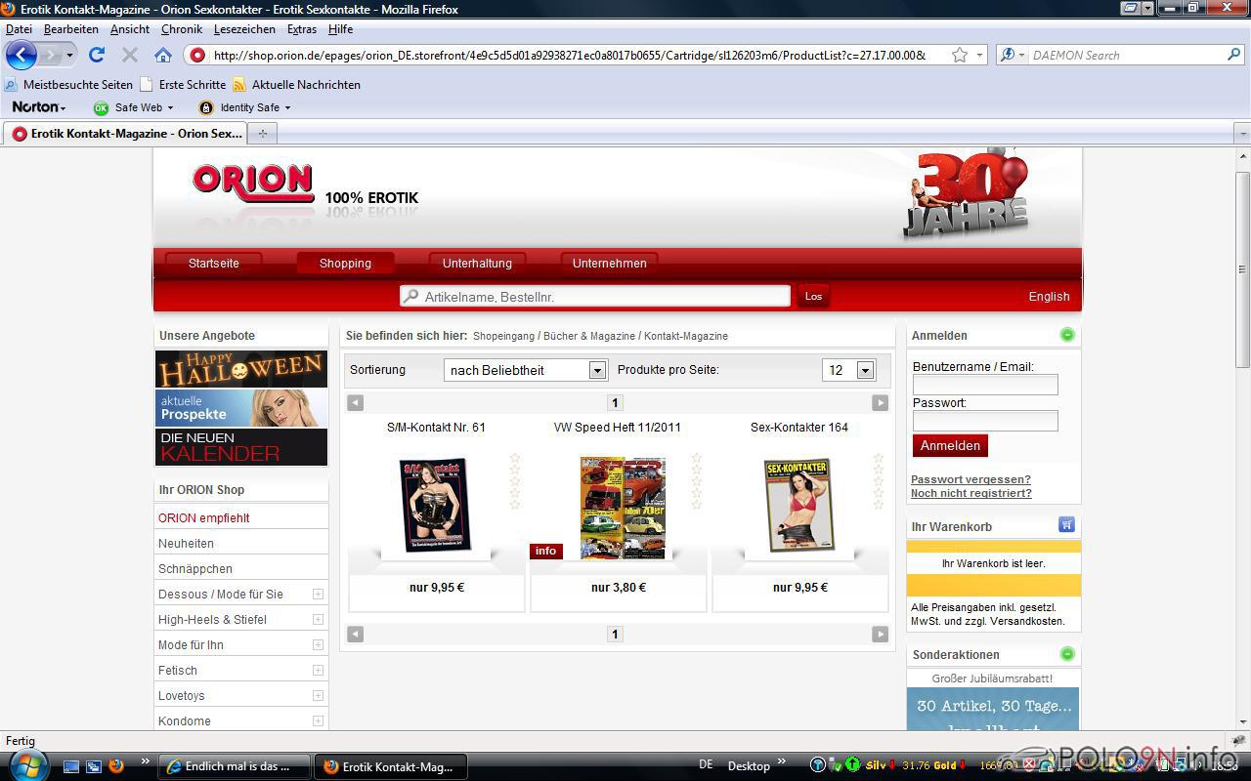Open the Passwort vergessen? link
Image resolution: width=1251 pixels, height=781 pixels.
[x=971, y=479]
